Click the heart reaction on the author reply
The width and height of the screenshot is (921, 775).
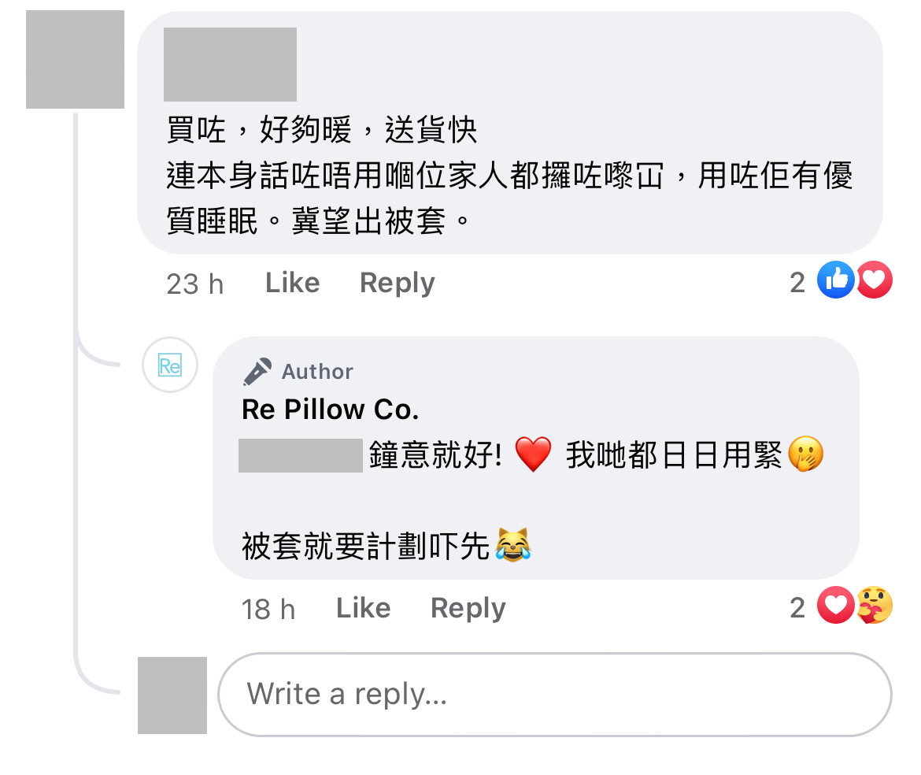tap(835, 606)
